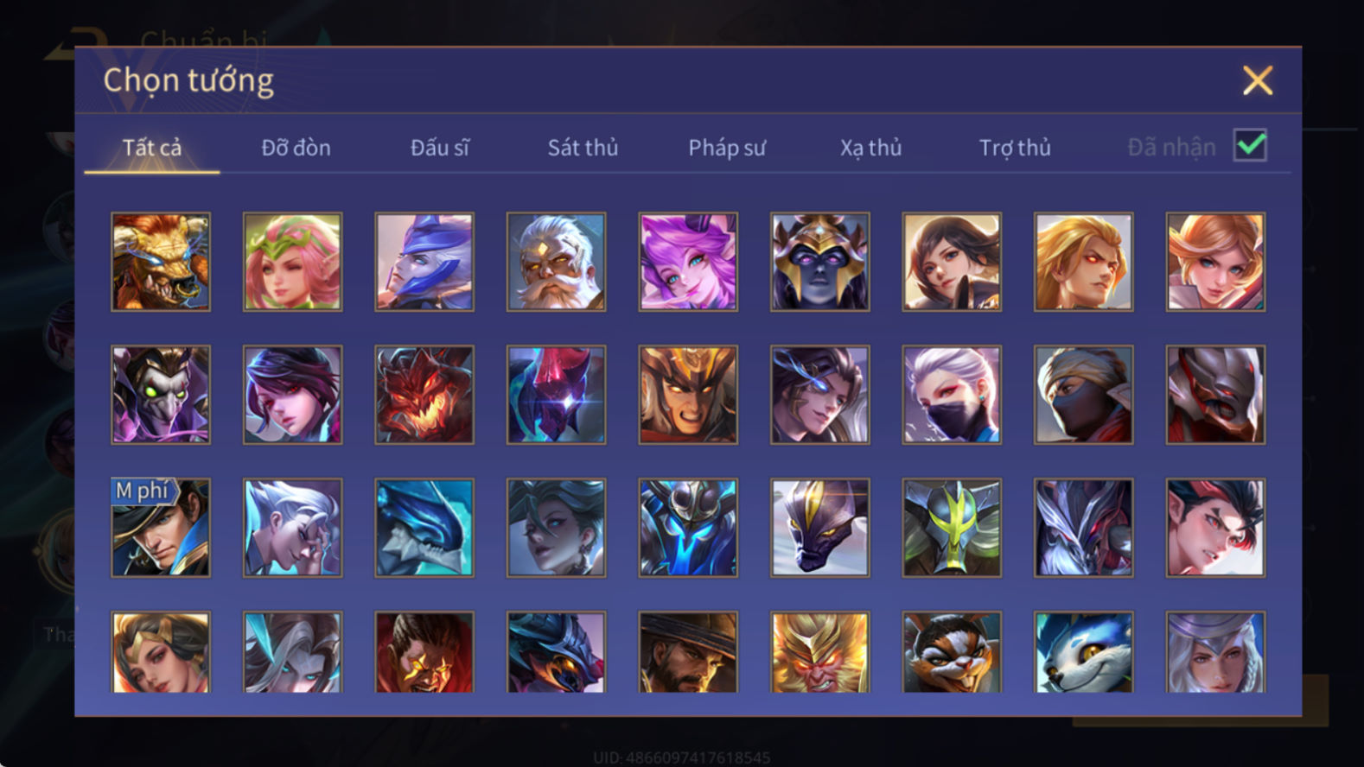Choose the hero with the 'M phí' tag
Viewport: 1364px width, 767px height.
pyautogui.click(x=161, y=528)
